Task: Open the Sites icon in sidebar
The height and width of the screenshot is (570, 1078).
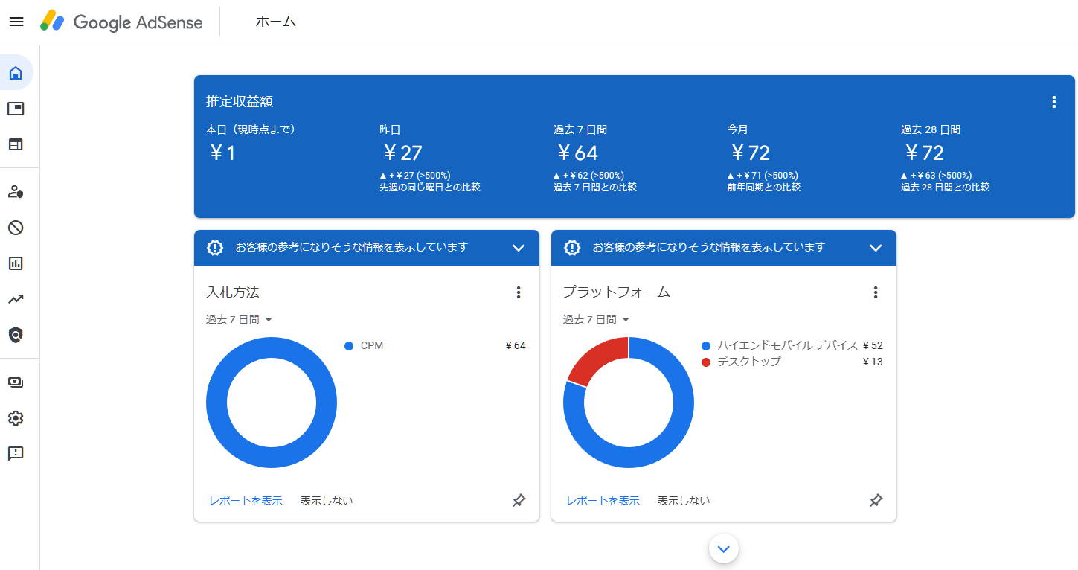Action: click(x=16, y=144)
